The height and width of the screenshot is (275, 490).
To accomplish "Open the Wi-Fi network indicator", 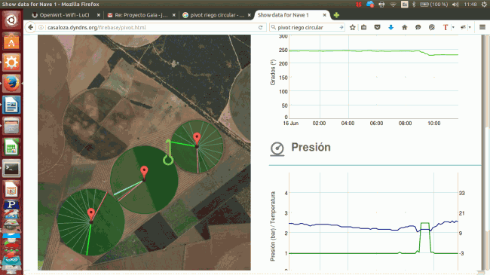I will click(x=393, y=5).
